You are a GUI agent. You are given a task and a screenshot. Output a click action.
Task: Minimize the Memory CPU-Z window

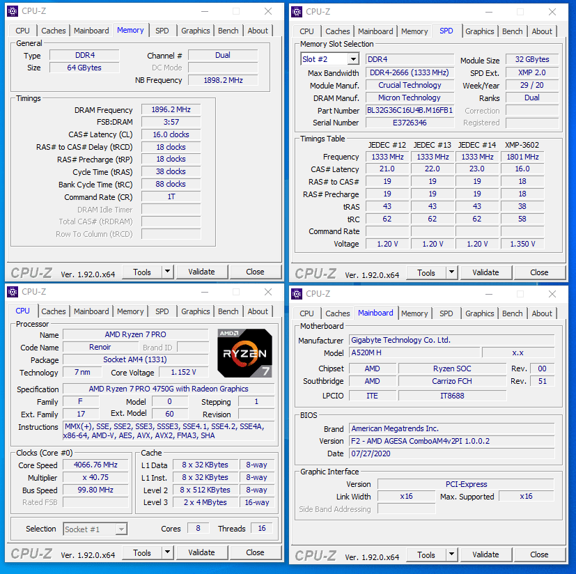pyautogui.click(x=205, y=11)
